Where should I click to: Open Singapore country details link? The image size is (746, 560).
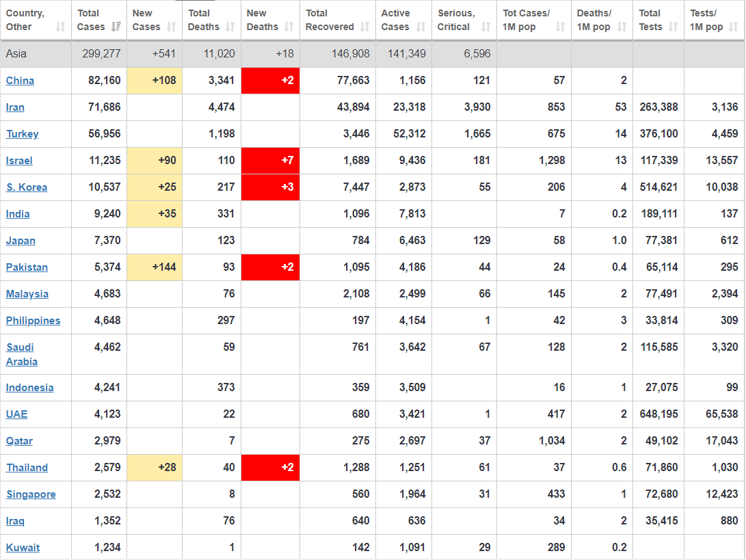pos(31,494)
